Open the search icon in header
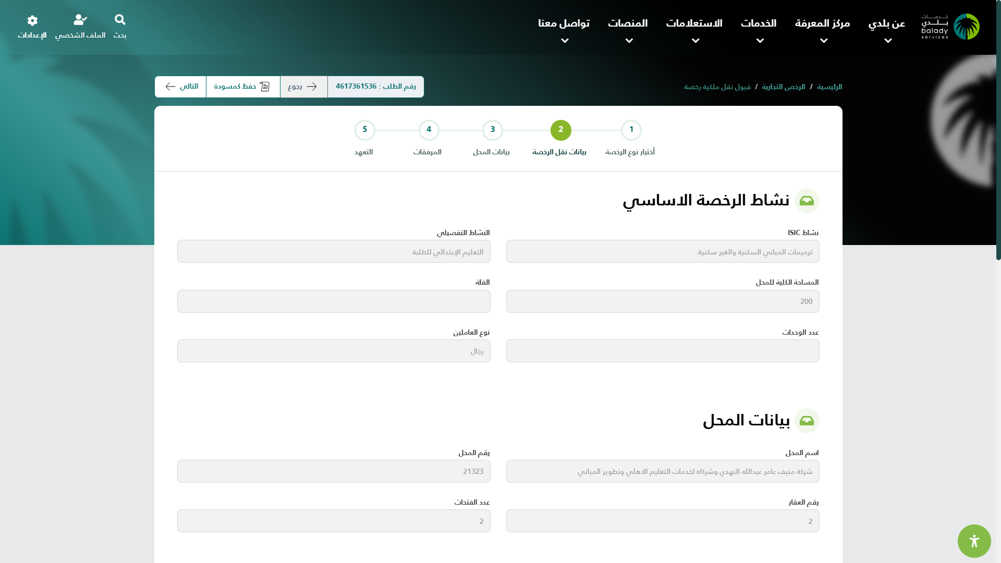 120,20
